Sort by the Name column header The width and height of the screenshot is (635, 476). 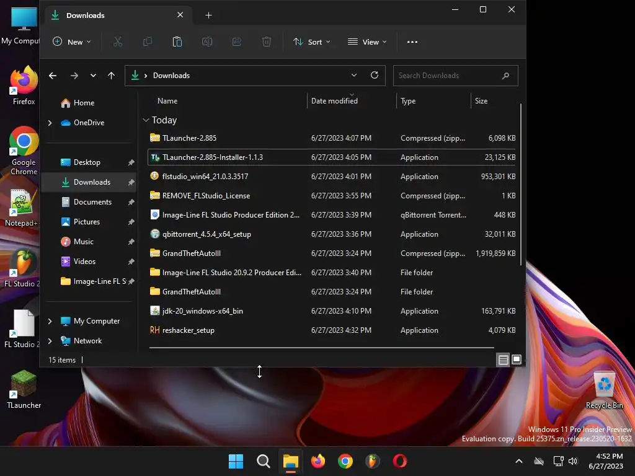(167, 101)
